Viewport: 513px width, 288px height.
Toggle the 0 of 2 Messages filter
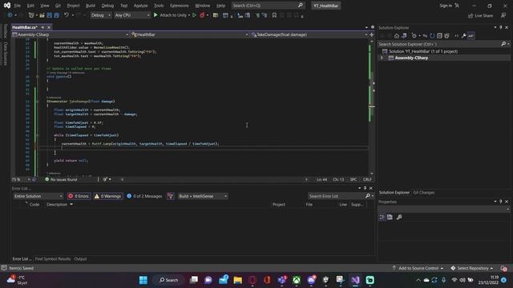(x=144, y=196)
